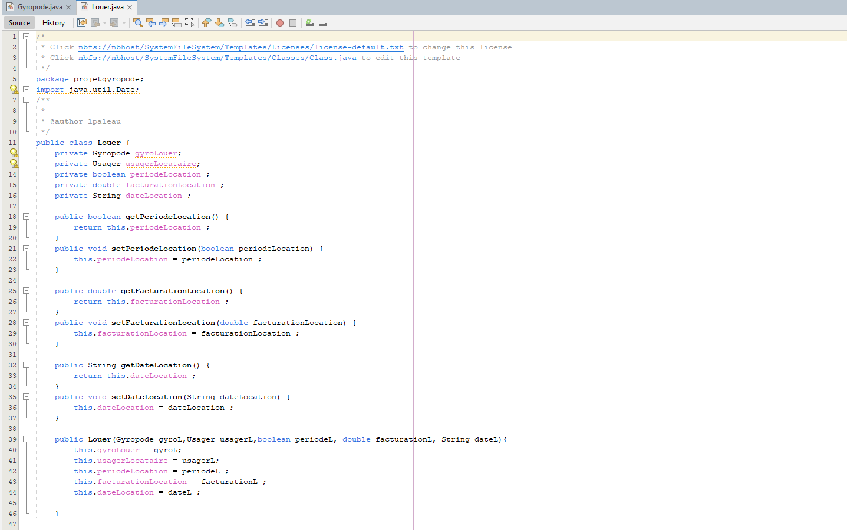Click line number 39 in gutter
The width and height of the screenshot is (847, 530).
12,439
